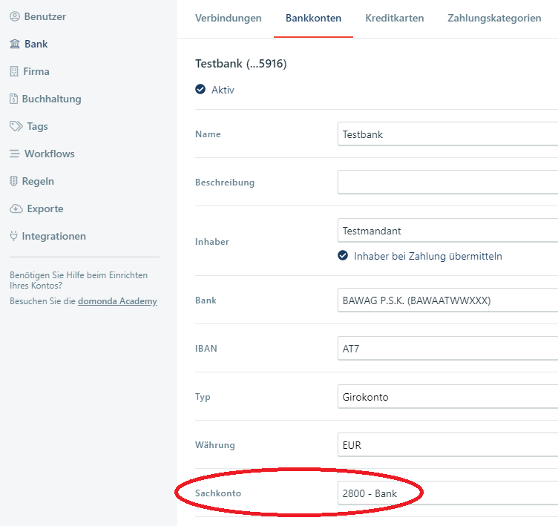Click the Regeln icon in sidebar
This screenshot has height=526, width=558.
tap(14, 182)
